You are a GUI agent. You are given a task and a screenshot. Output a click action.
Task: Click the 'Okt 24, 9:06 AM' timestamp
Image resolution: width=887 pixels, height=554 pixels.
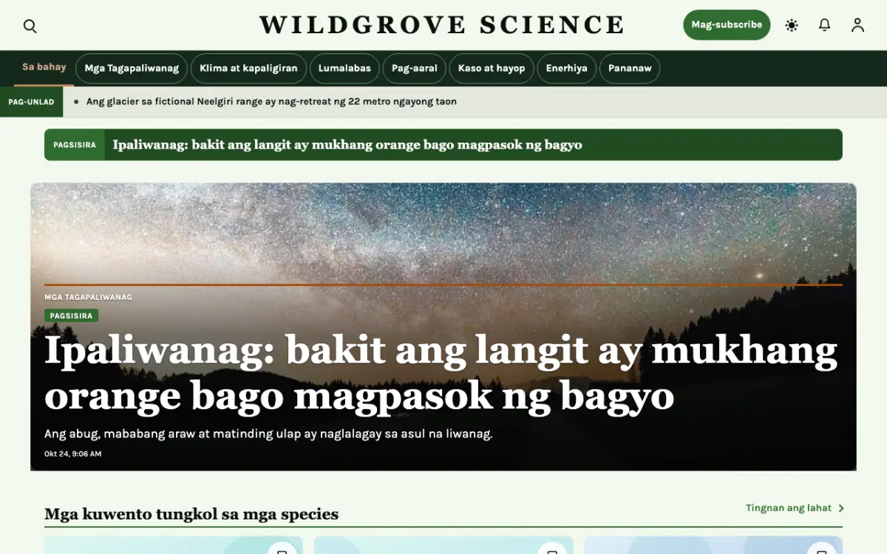tap(72, 454)
